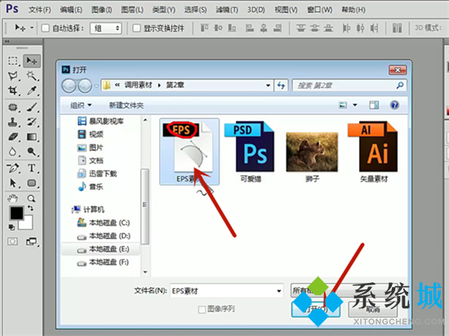Activate the Hand tool
449x336 pixels.
click(x=12, y=198)
